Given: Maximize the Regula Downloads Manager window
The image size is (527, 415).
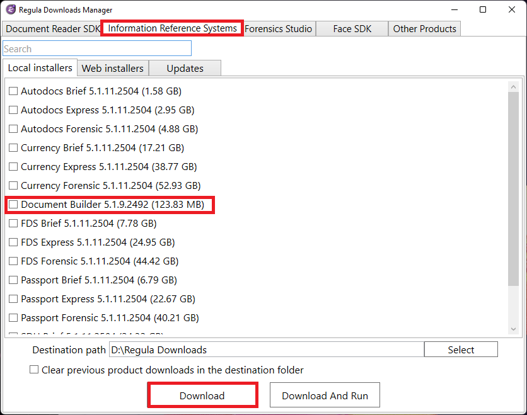Looking at the screenshot, I should tap(483, 9).
